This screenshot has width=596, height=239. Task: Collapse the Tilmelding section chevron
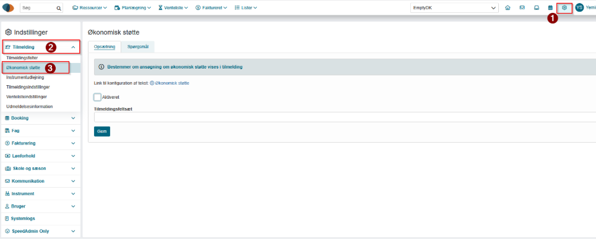(74, 47)
